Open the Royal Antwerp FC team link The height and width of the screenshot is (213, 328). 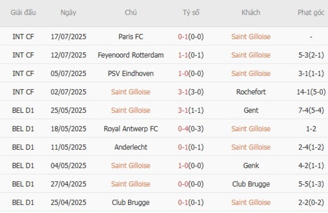point(131,129)
